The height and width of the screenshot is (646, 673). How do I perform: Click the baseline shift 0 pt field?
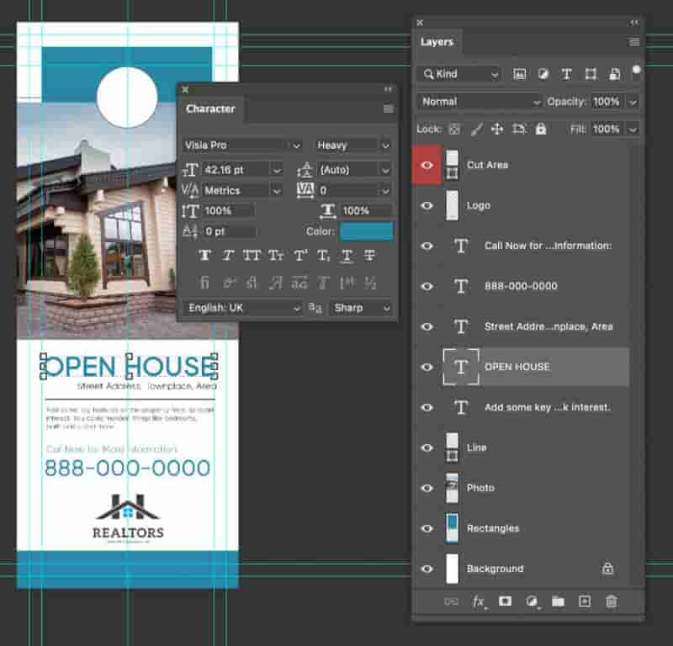(x=229, y=232)
